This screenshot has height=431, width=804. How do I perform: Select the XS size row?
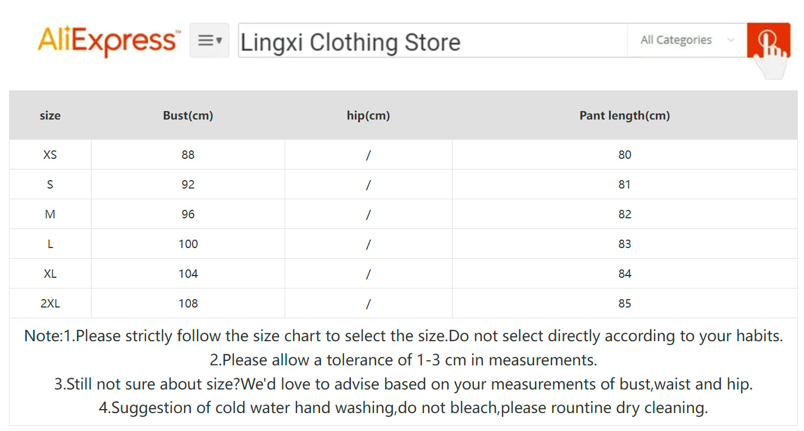click(50, 154)
